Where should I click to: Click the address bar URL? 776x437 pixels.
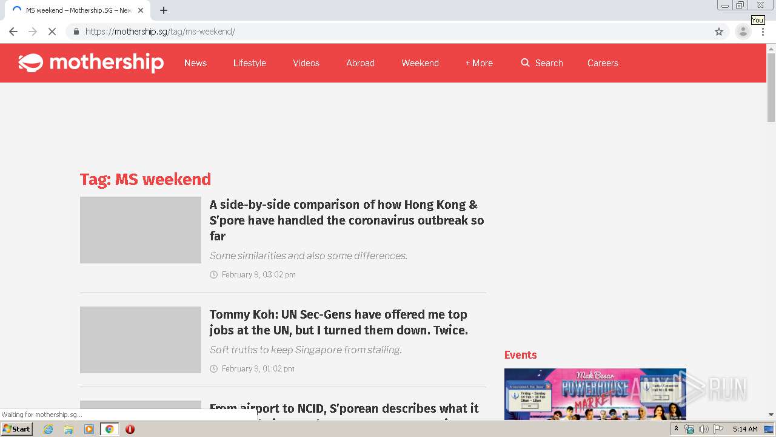pyautogui.click(x=160, y=32)
